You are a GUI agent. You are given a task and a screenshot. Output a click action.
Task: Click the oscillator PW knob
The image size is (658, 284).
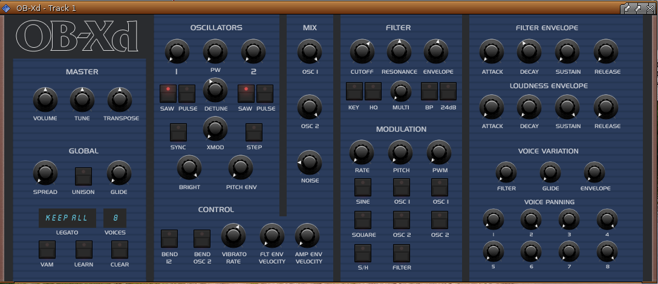click(x=215, y=51)
